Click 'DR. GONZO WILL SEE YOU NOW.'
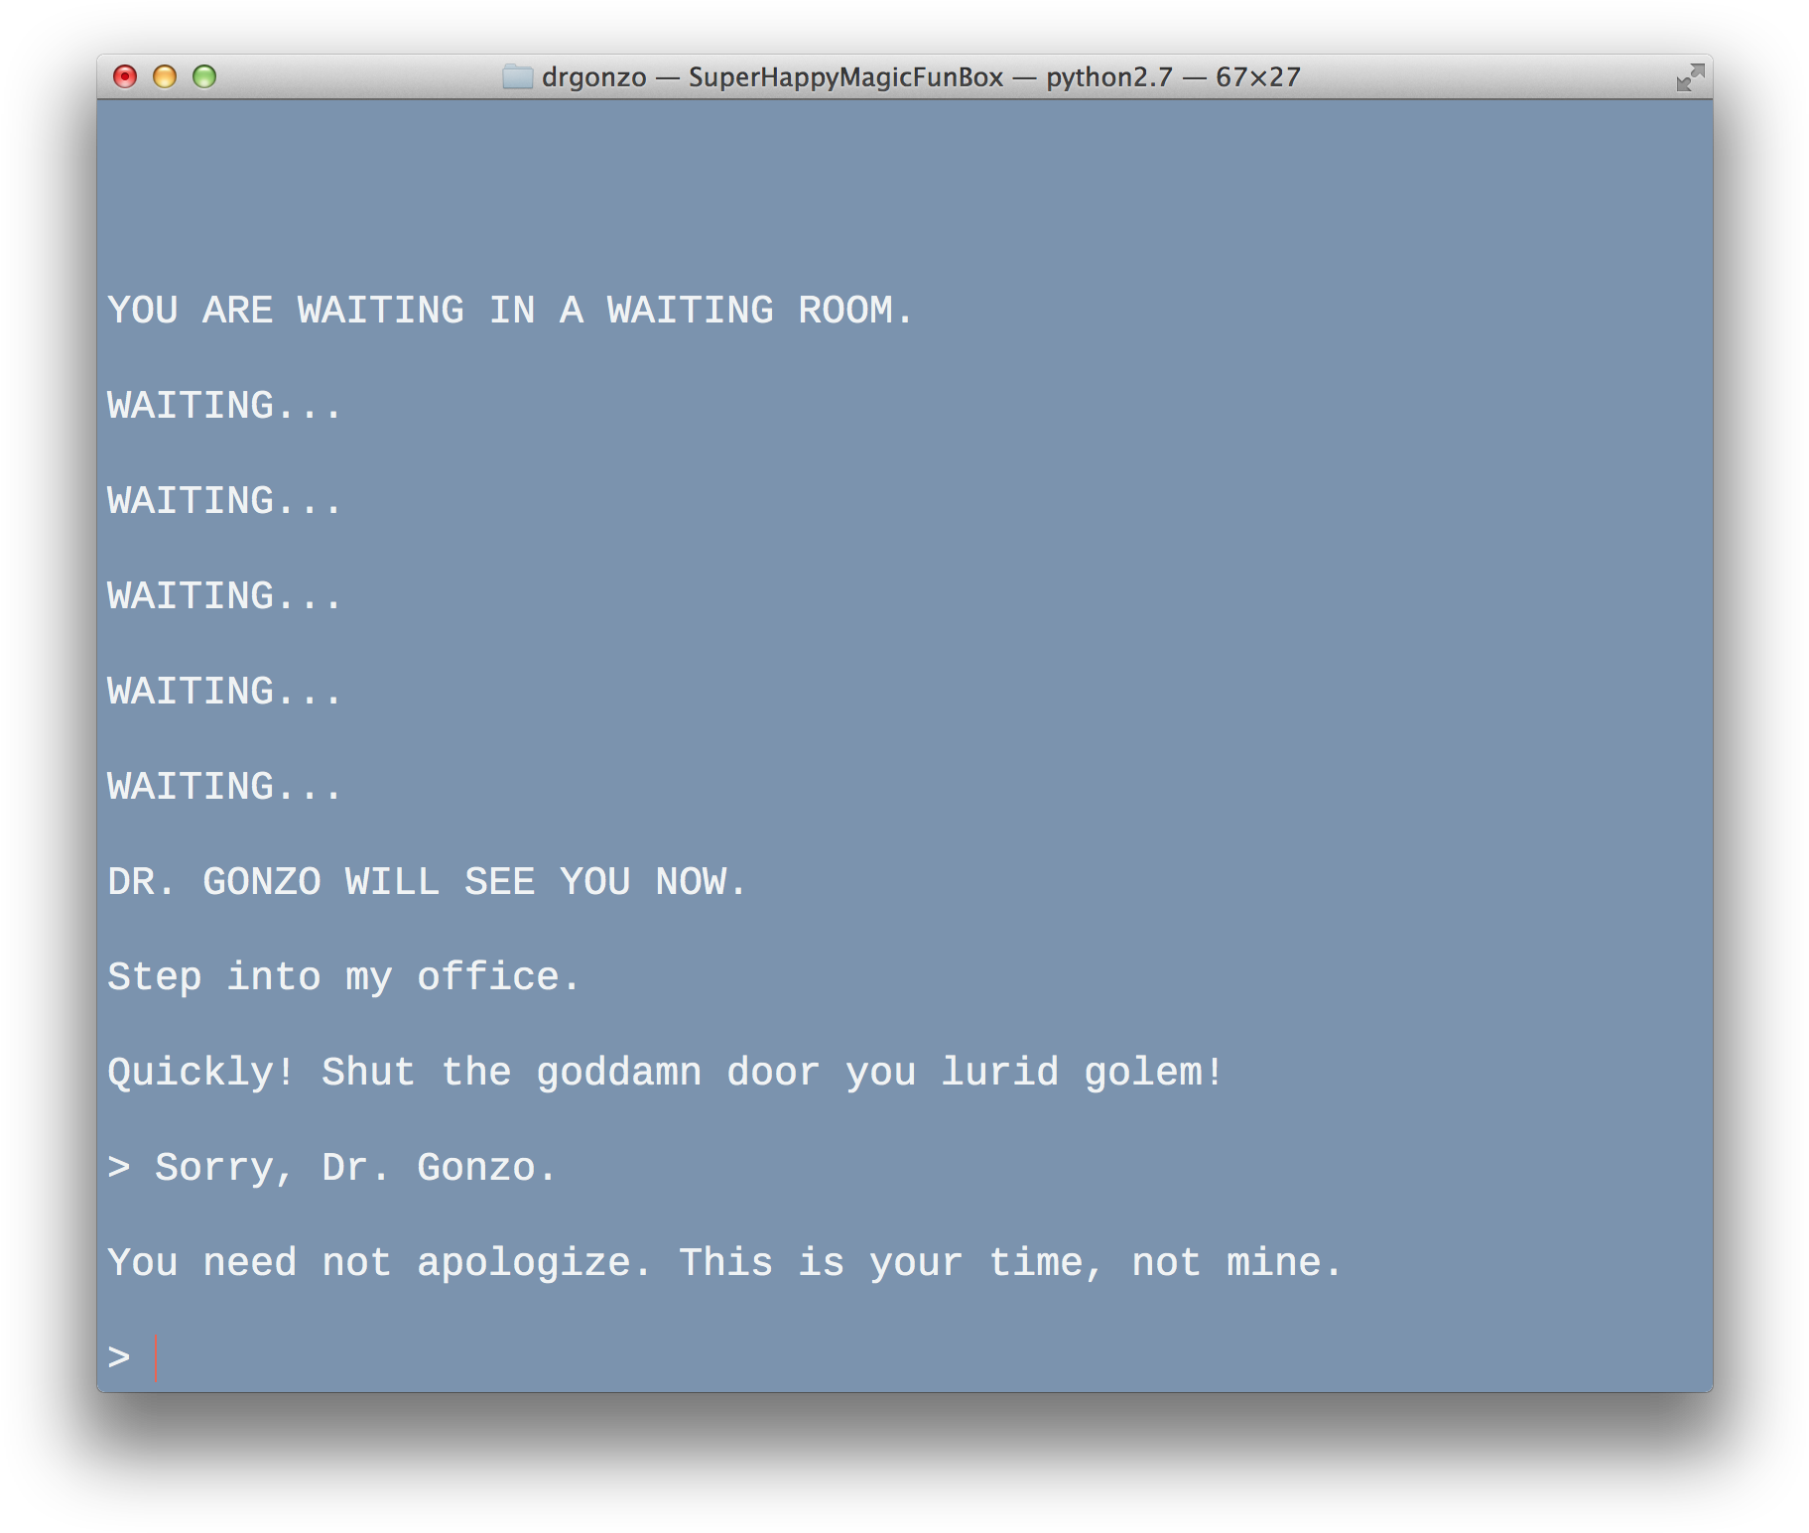 coord(427,882)
